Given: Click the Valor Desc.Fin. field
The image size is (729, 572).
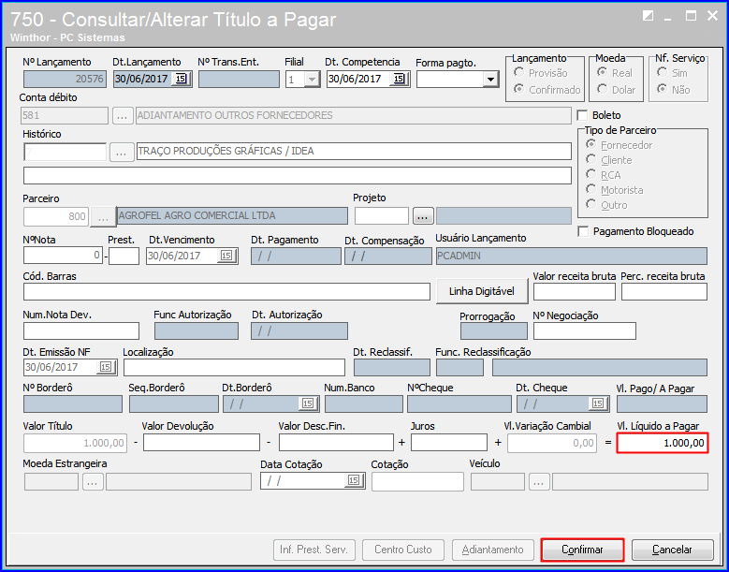Looking at the screenshot, I should 336,443.
